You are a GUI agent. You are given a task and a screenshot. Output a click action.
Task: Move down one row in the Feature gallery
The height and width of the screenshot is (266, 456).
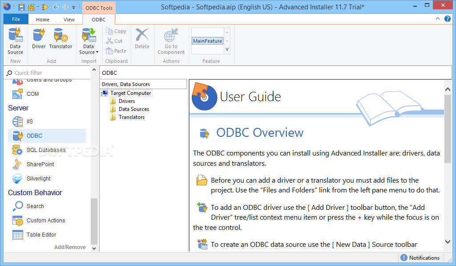[227, 41]
